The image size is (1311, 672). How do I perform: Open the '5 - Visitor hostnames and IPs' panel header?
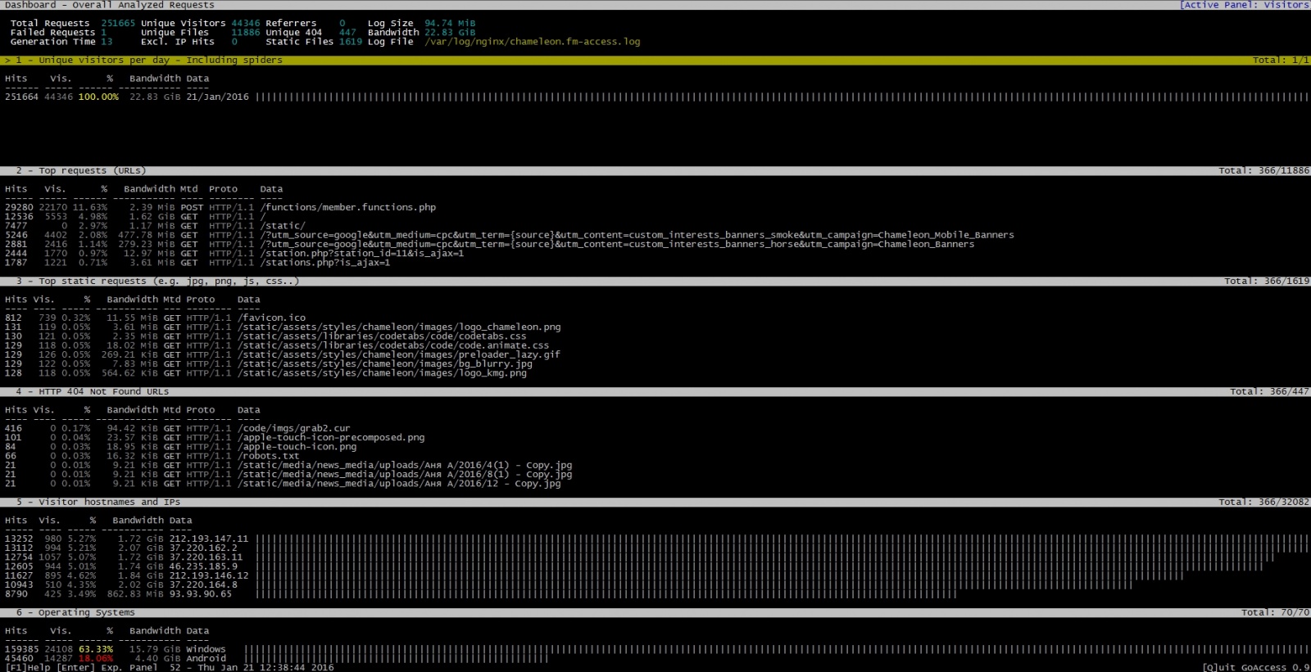pyautogui.click(x=655, y=503)
